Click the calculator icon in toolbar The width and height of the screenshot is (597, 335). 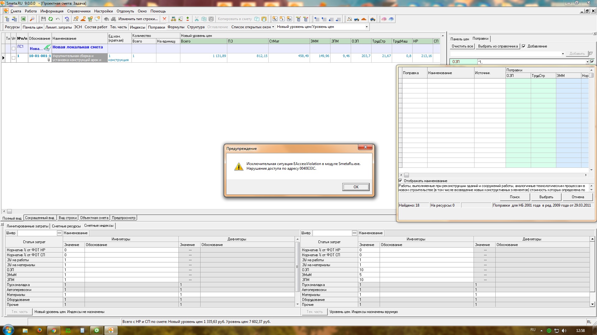tap(173, 19)
